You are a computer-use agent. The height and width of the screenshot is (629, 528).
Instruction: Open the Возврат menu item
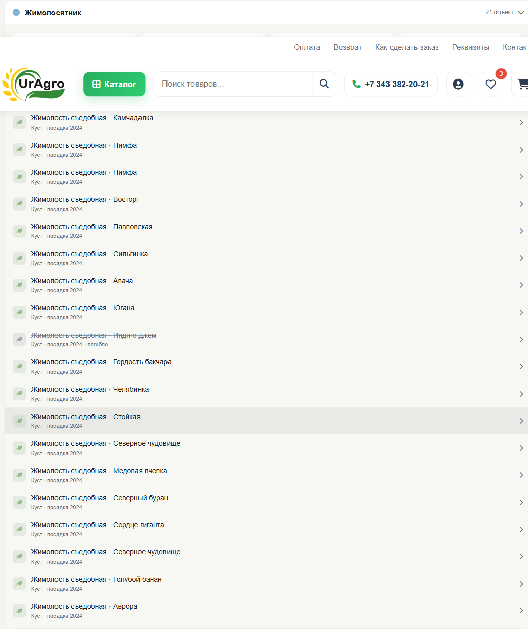pyautogui.click(x=348, y=47)
